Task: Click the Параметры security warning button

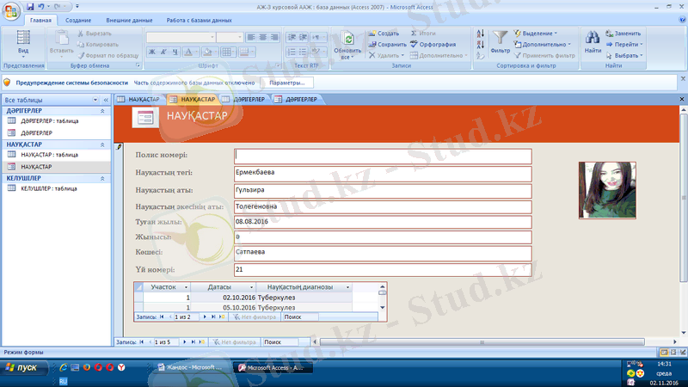Action: (286, 83)
